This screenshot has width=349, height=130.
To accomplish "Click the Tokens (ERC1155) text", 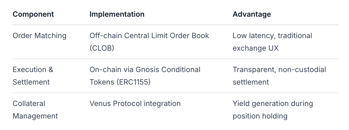I will (120, 82).
